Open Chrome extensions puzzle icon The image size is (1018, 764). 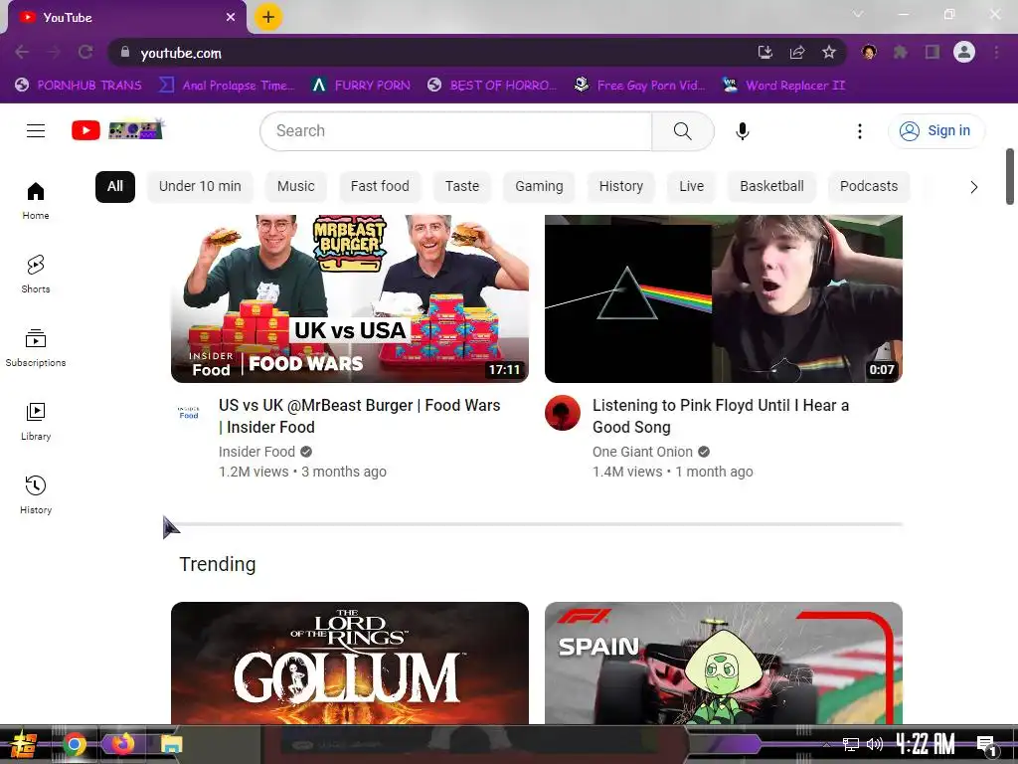click(x=901, y=53)
